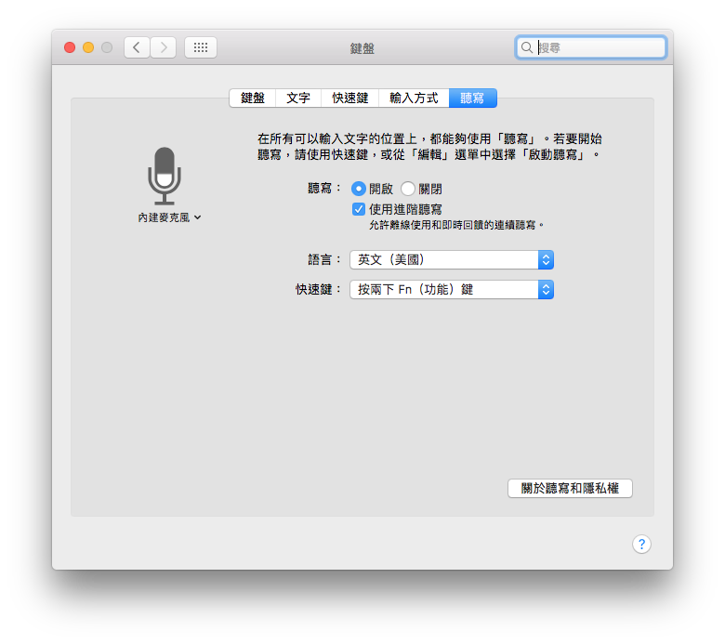Click the microphone icon
Screen dimensions: 725x644
pyautogui.click(x=165, y=176)
